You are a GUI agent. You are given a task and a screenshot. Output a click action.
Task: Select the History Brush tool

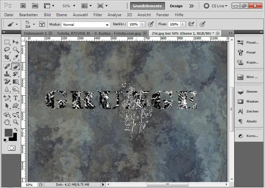pyautogui.click(x=16, y=74)
